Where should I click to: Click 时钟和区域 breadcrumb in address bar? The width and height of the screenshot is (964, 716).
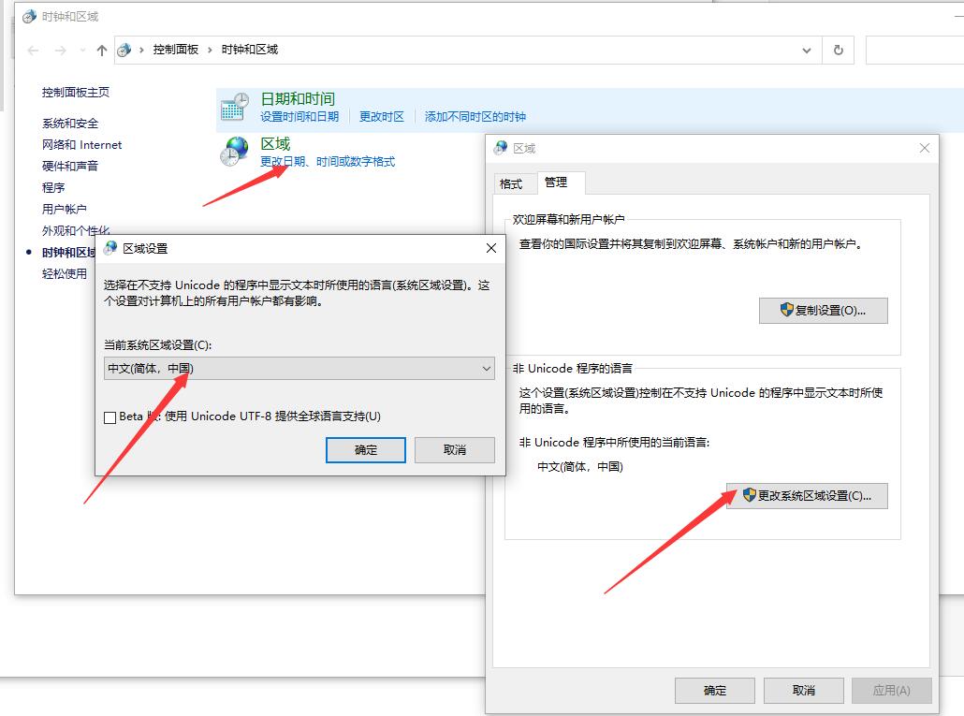coord(250,50)
